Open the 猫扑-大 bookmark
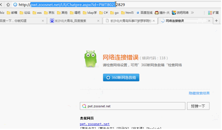The height and width of the screenshot is (130, 222). pos(162,13)
